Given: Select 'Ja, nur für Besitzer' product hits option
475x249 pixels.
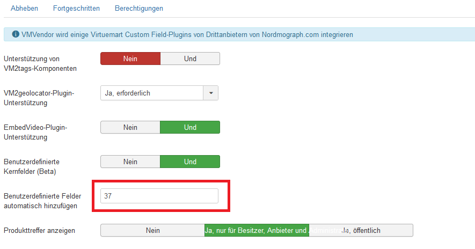Looking at the screenshot, I should pos(257,230).
